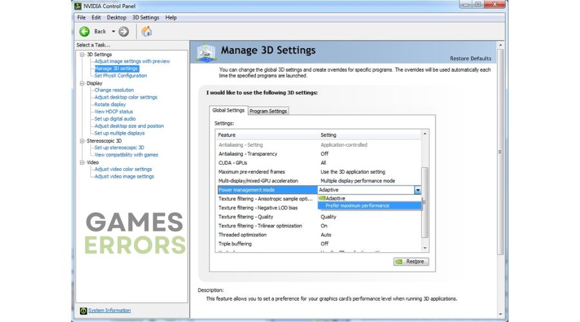Select Triple buffering row

[x=319, y=243]
